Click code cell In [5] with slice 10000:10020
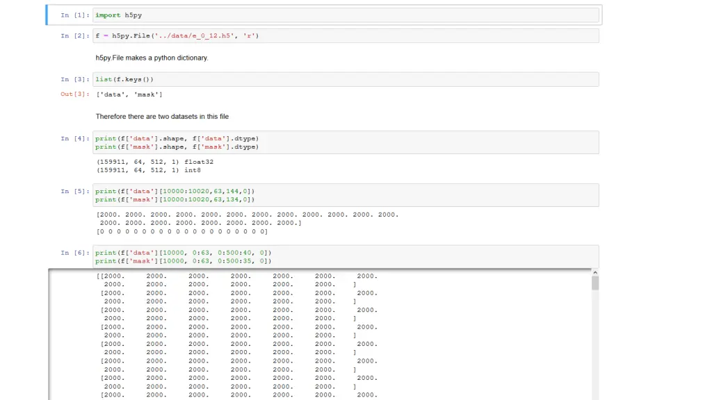Image resolution: width=712 pixels, height=400 pixels. click(x=346, y=195)
